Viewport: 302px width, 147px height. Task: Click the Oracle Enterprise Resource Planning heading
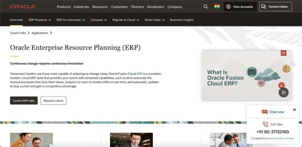pos(75,47)
